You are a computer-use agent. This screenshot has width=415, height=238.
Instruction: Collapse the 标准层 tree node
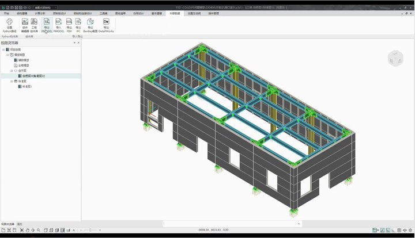[12, 81]
